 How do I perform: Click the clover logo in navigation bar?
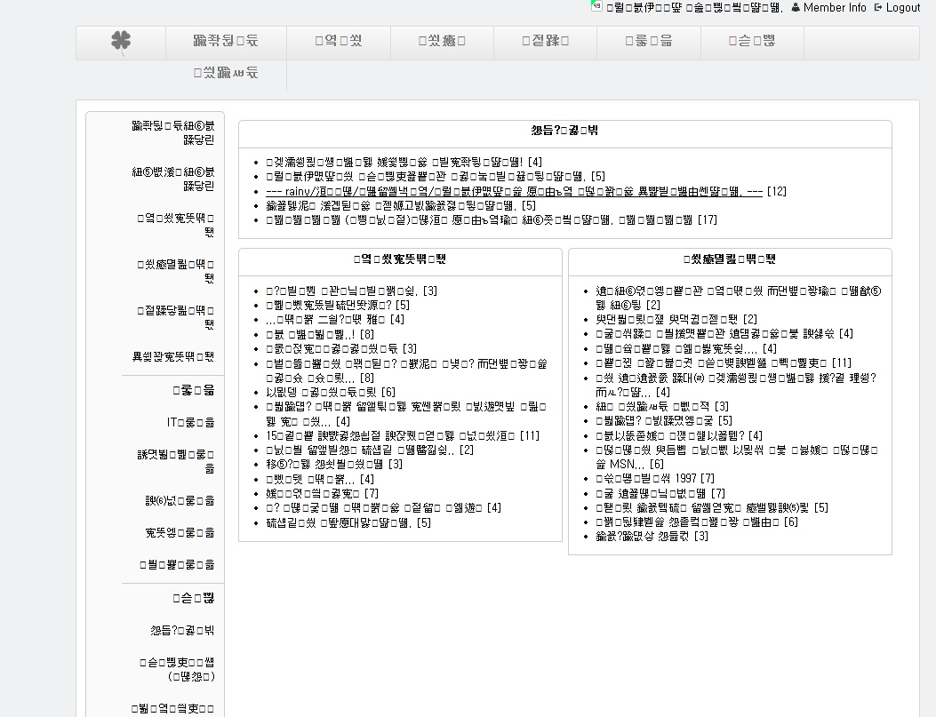[121, 41]
